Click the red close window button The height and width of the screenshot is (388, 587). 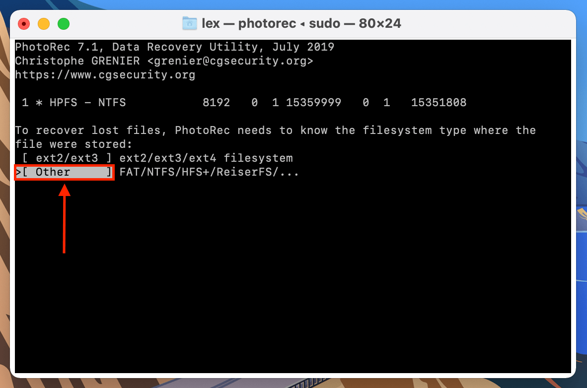point(24,24)
